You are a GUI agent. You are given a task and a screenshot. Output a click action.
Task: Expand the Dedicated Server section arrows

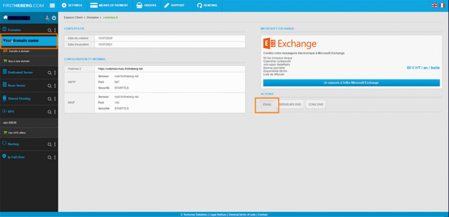[x=55, y=73]
